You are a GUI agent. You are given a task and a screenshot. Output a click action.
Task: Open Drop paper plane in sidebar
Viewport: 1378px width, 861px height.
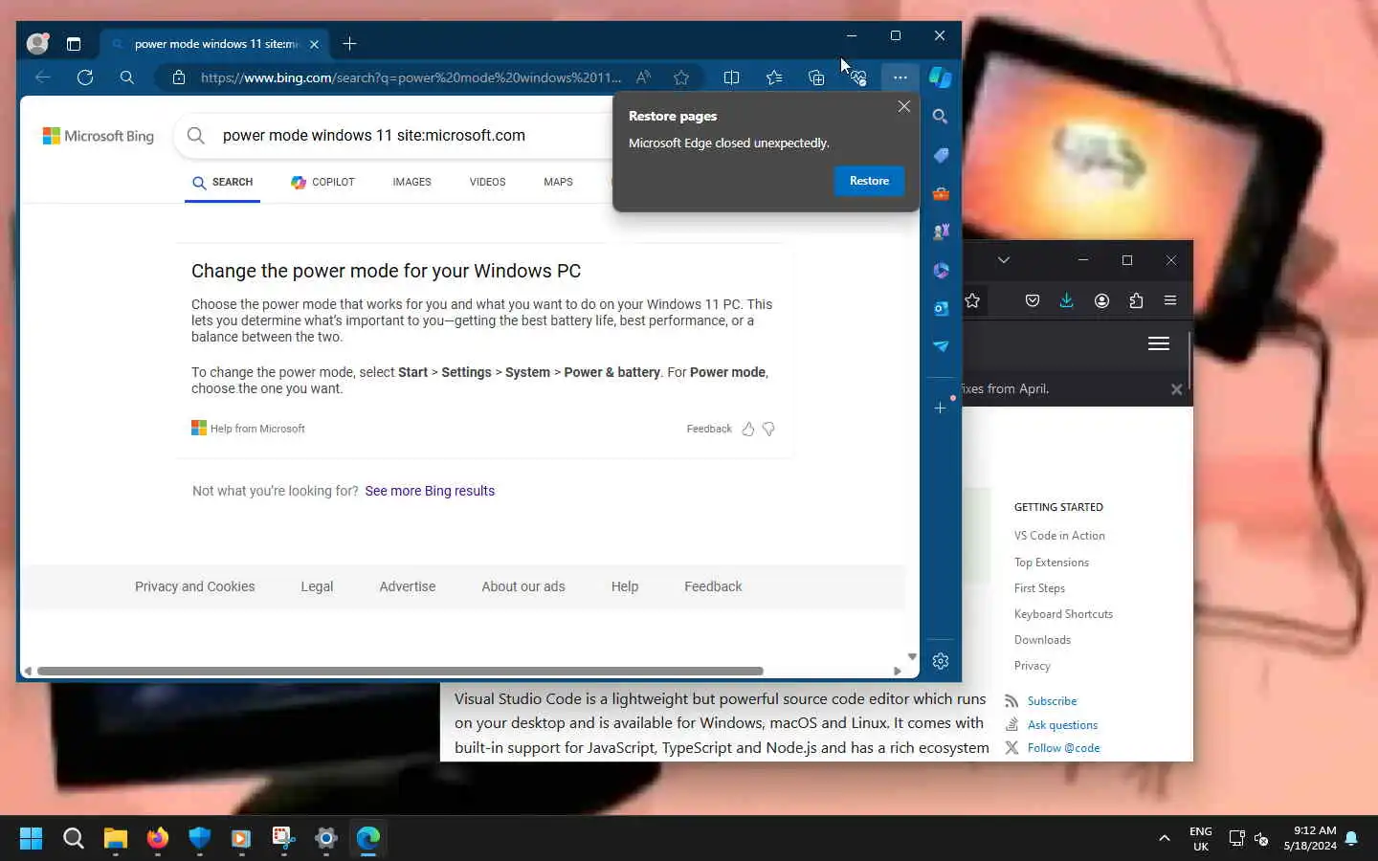tap(941, 346)
